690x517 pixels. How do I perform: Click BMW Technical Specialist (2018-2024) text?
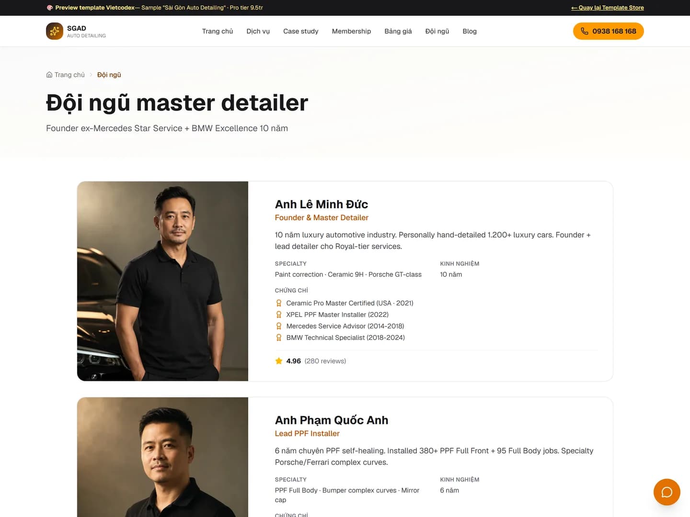click(x=345, y=337)
